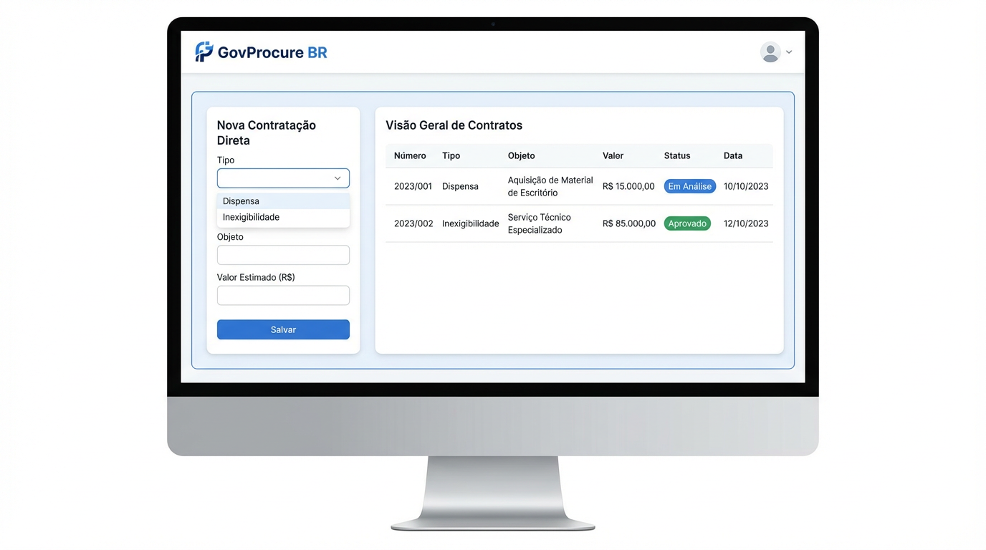Click the Data column header

(732, 155)
